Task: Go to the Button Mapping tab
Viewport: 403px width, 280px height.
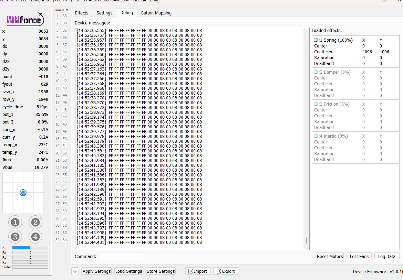Action: click(x=156, y=13)
